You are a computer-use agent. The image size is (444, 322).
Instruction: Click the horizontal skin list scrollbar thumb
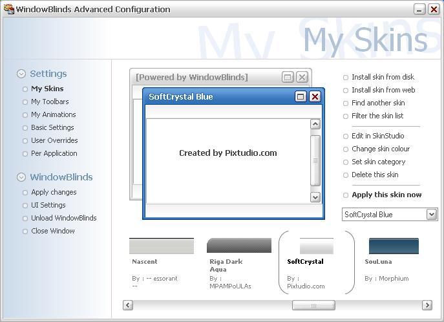313,305
